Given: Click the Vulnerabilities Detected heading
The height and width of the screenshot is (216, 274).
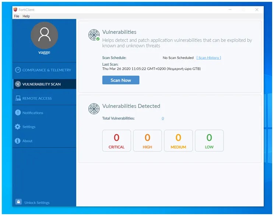Looking at the screenshot, I should (x=131, y=106).
